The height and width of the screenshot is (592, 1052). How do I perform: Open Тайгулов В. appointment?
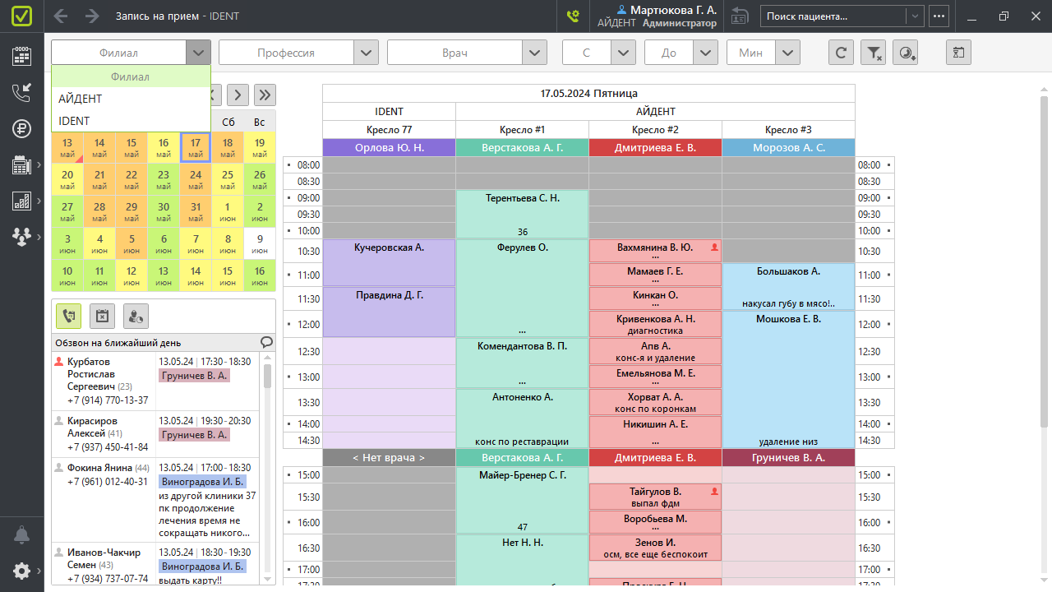tap(655, 496)
